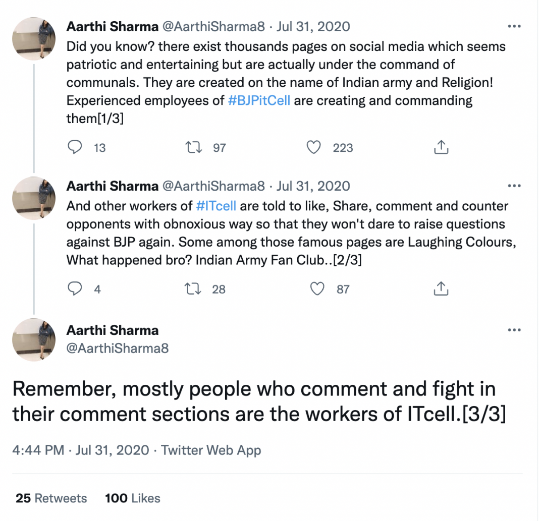Like the second tweet with 87 likes
The width and height of the screenshot is (539, 521).
coord(317,289)
